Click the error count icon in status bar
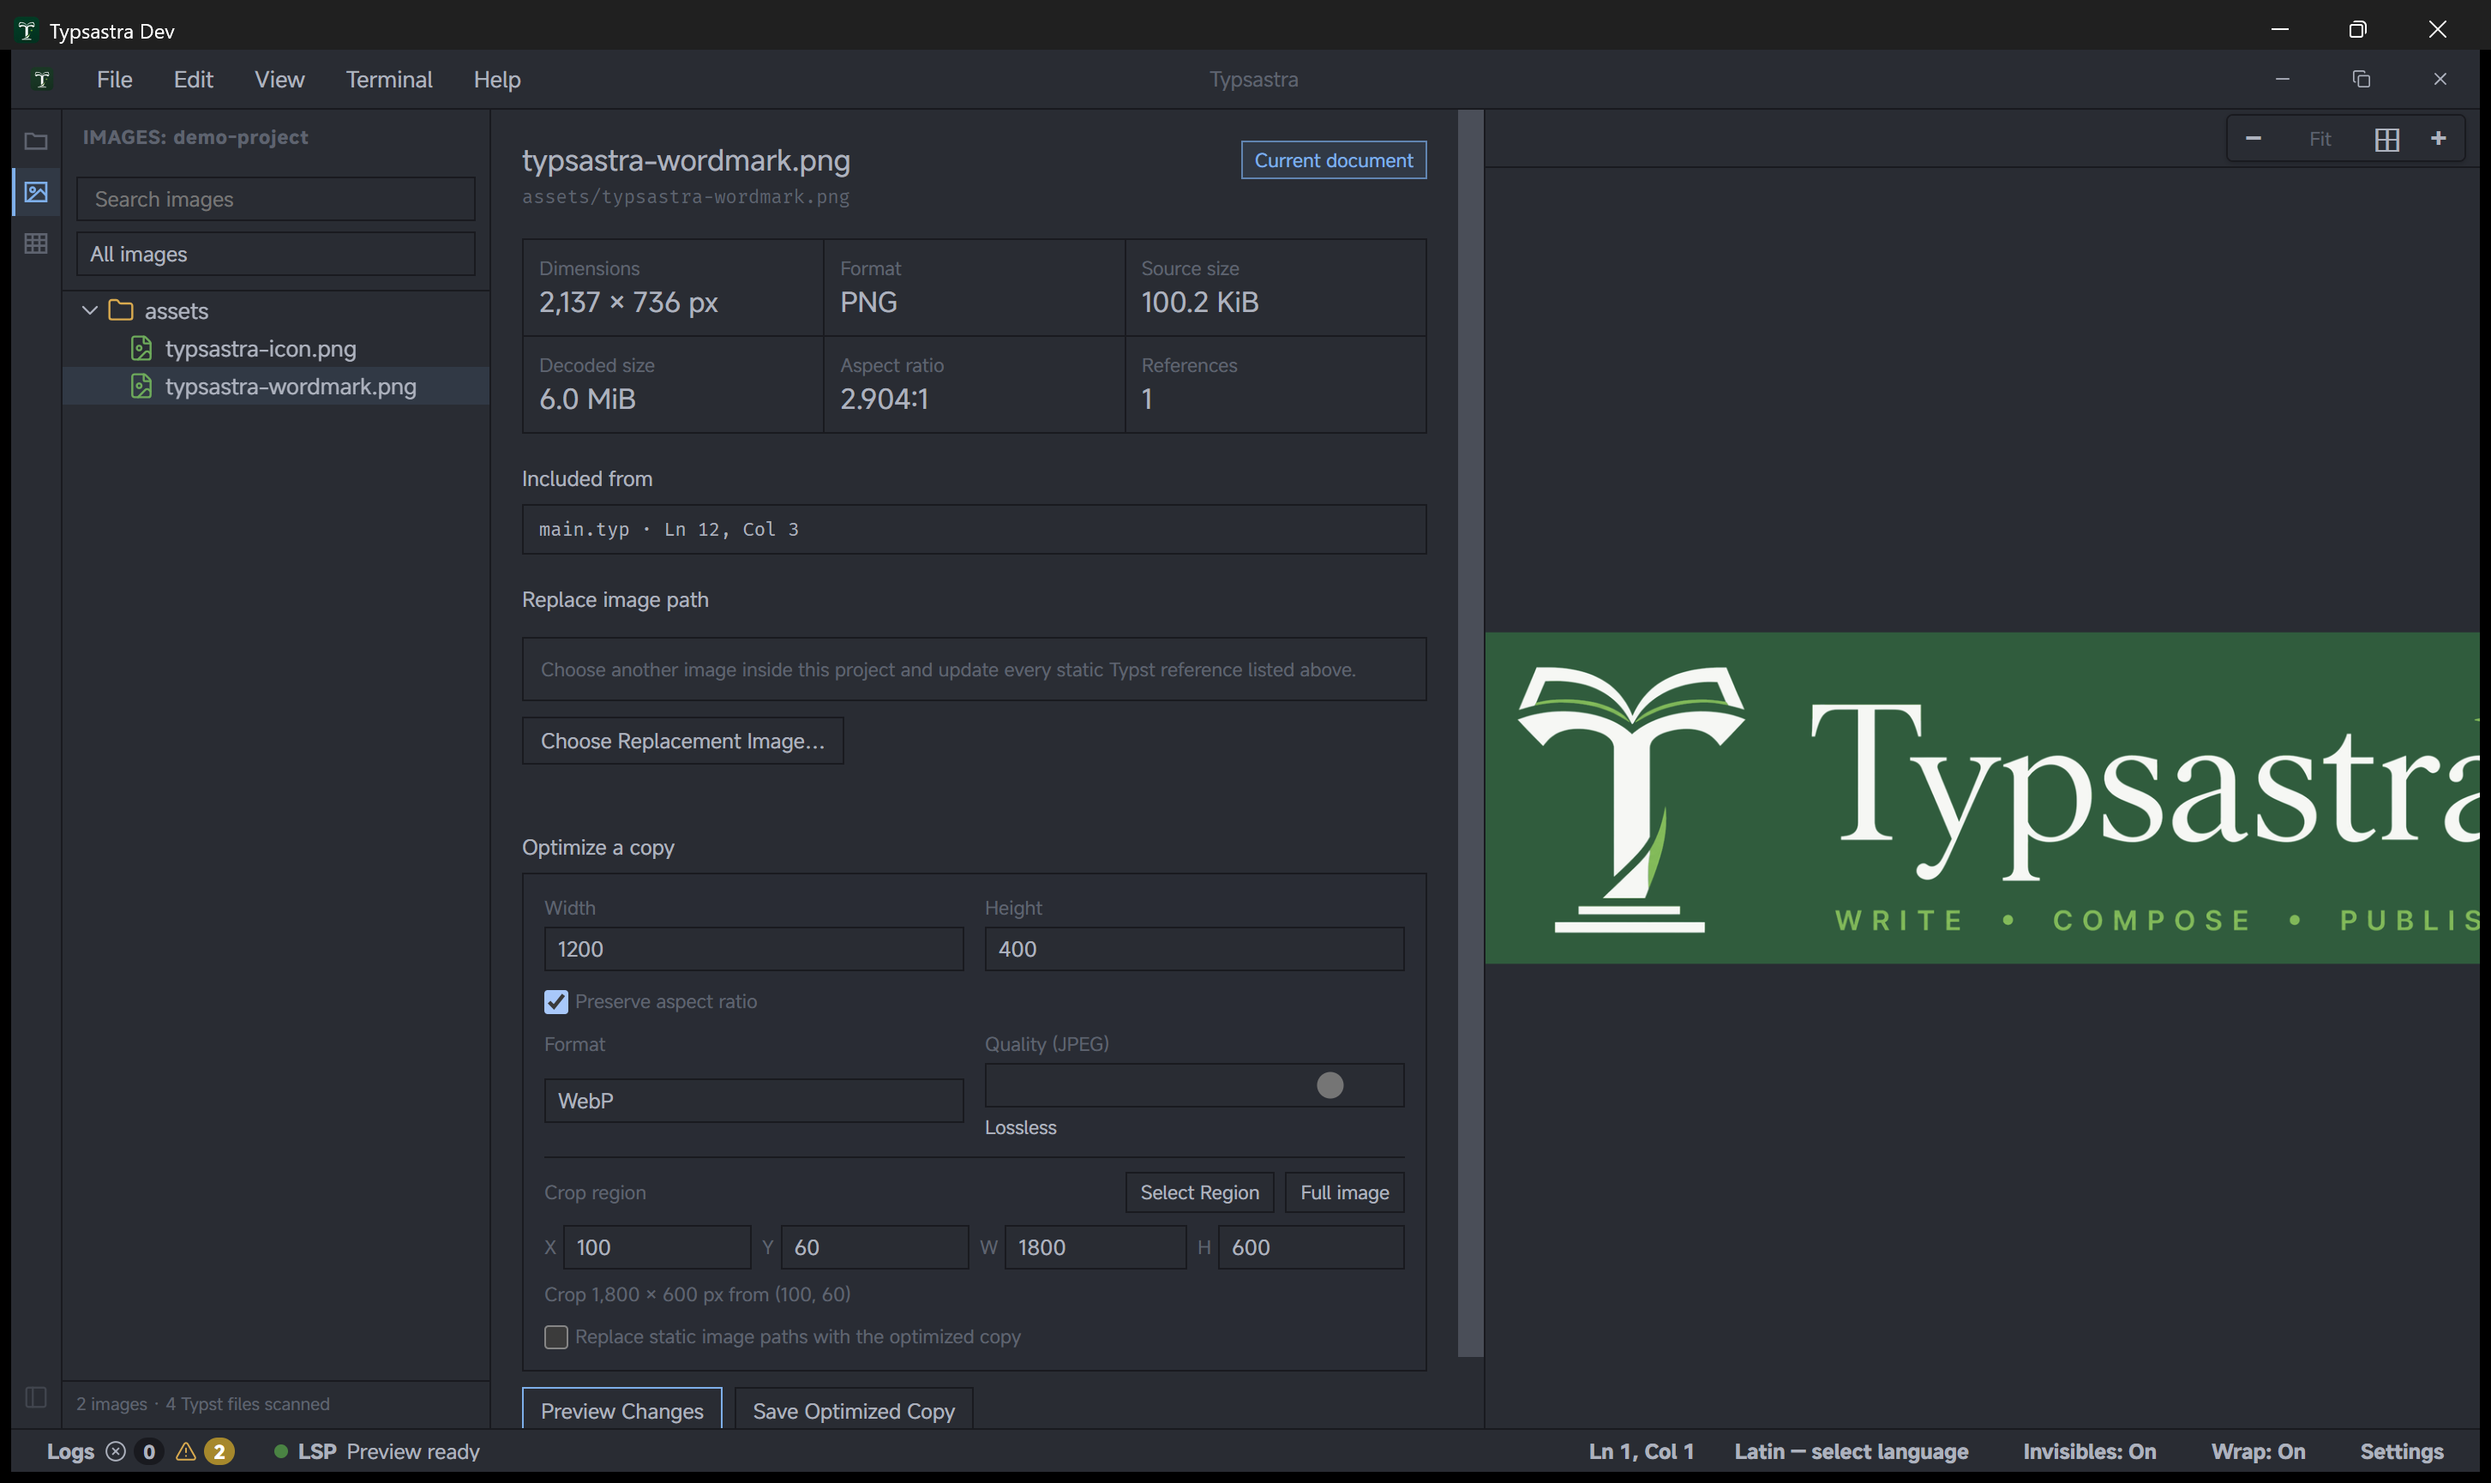 (x=116, y=1451)
